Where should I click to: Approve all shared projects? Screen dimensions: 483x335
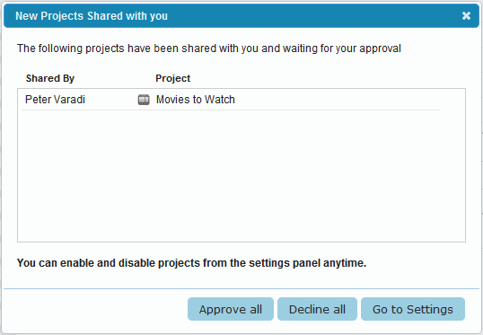(x=231, y=309)
